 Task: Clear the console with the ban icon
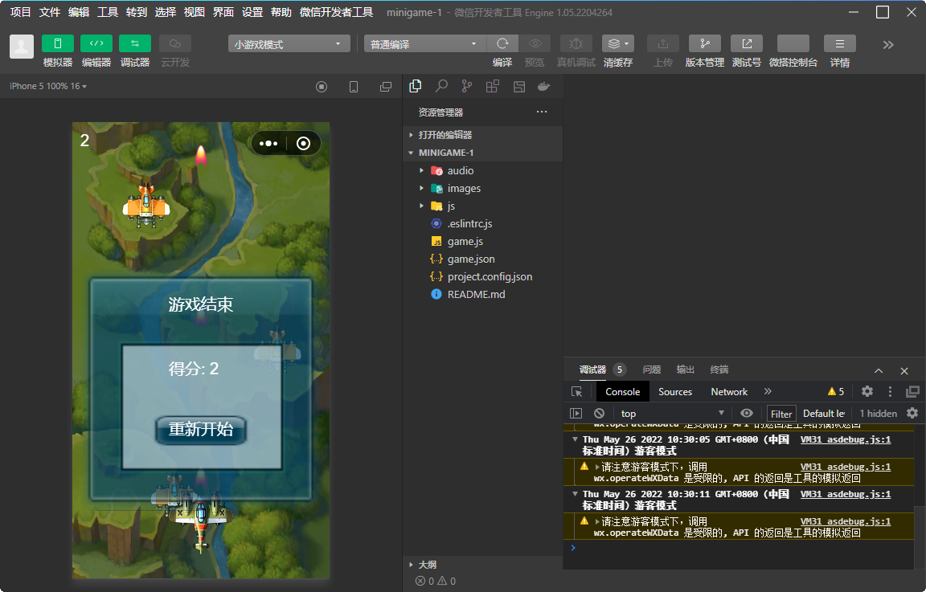(600, 413)
